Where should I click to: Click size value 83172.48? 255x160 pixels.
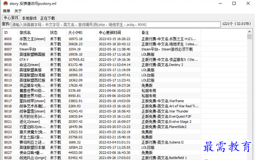coord(75,65)
